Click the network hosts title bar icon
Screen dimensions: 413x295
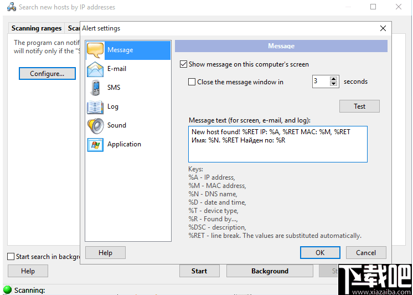tap(11, 7)
